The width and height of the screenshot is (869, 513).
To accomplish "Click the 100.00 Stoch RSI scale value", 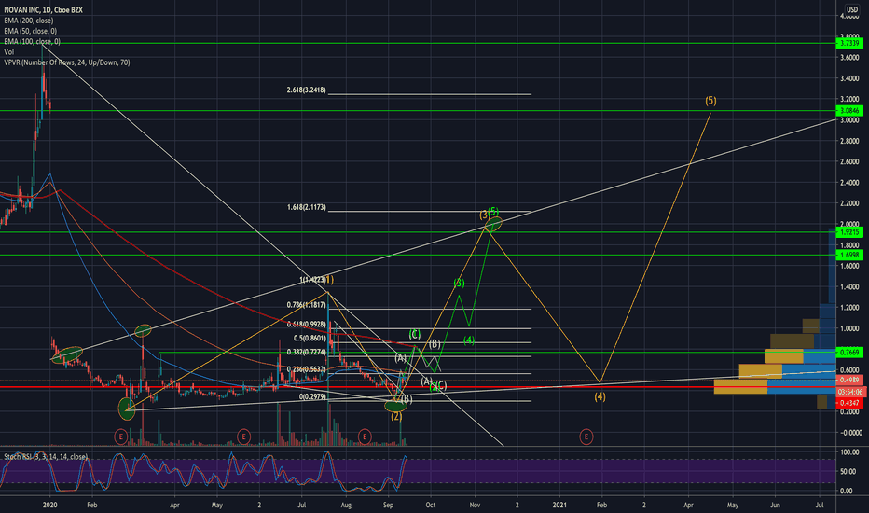I will 849,452.
